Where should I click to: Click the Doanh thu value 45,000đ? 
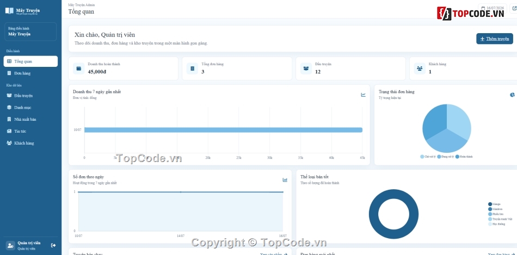(x=97, y=71)
